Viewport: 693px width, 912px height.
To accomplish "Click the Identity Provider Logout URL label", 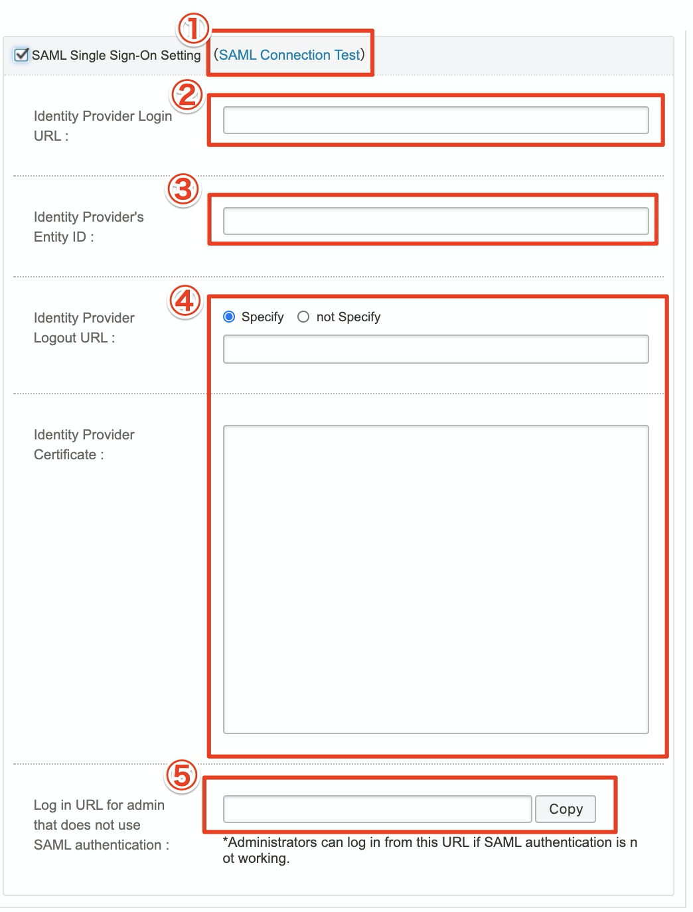I will tap(82, 328).
